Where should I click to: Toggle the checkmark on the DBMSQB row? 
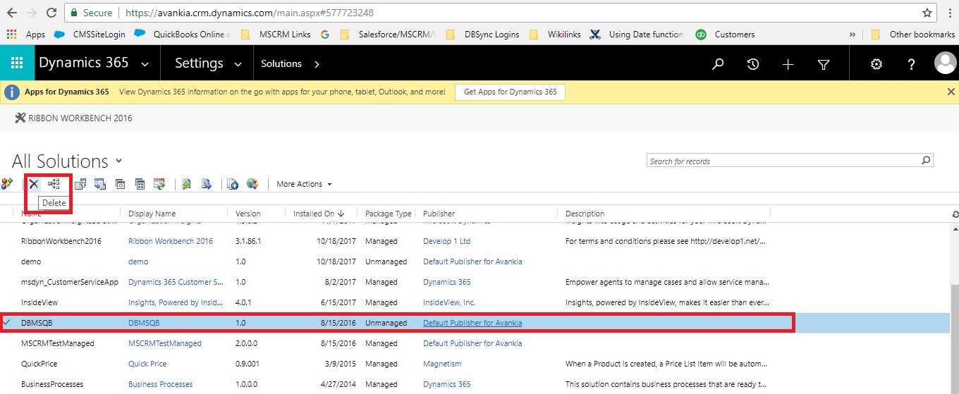pos(7,323)
